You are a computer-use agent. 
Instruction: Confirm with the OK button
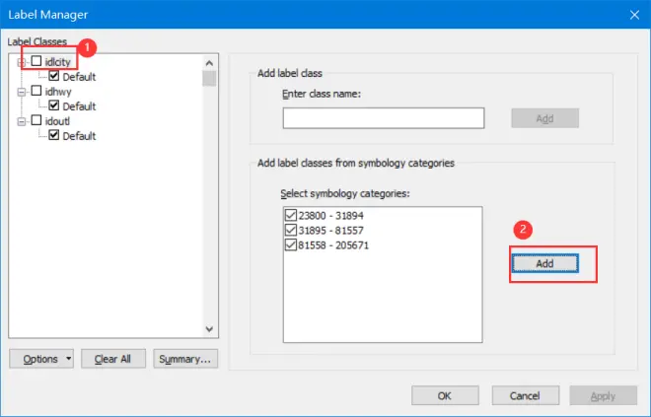(445, 396)
